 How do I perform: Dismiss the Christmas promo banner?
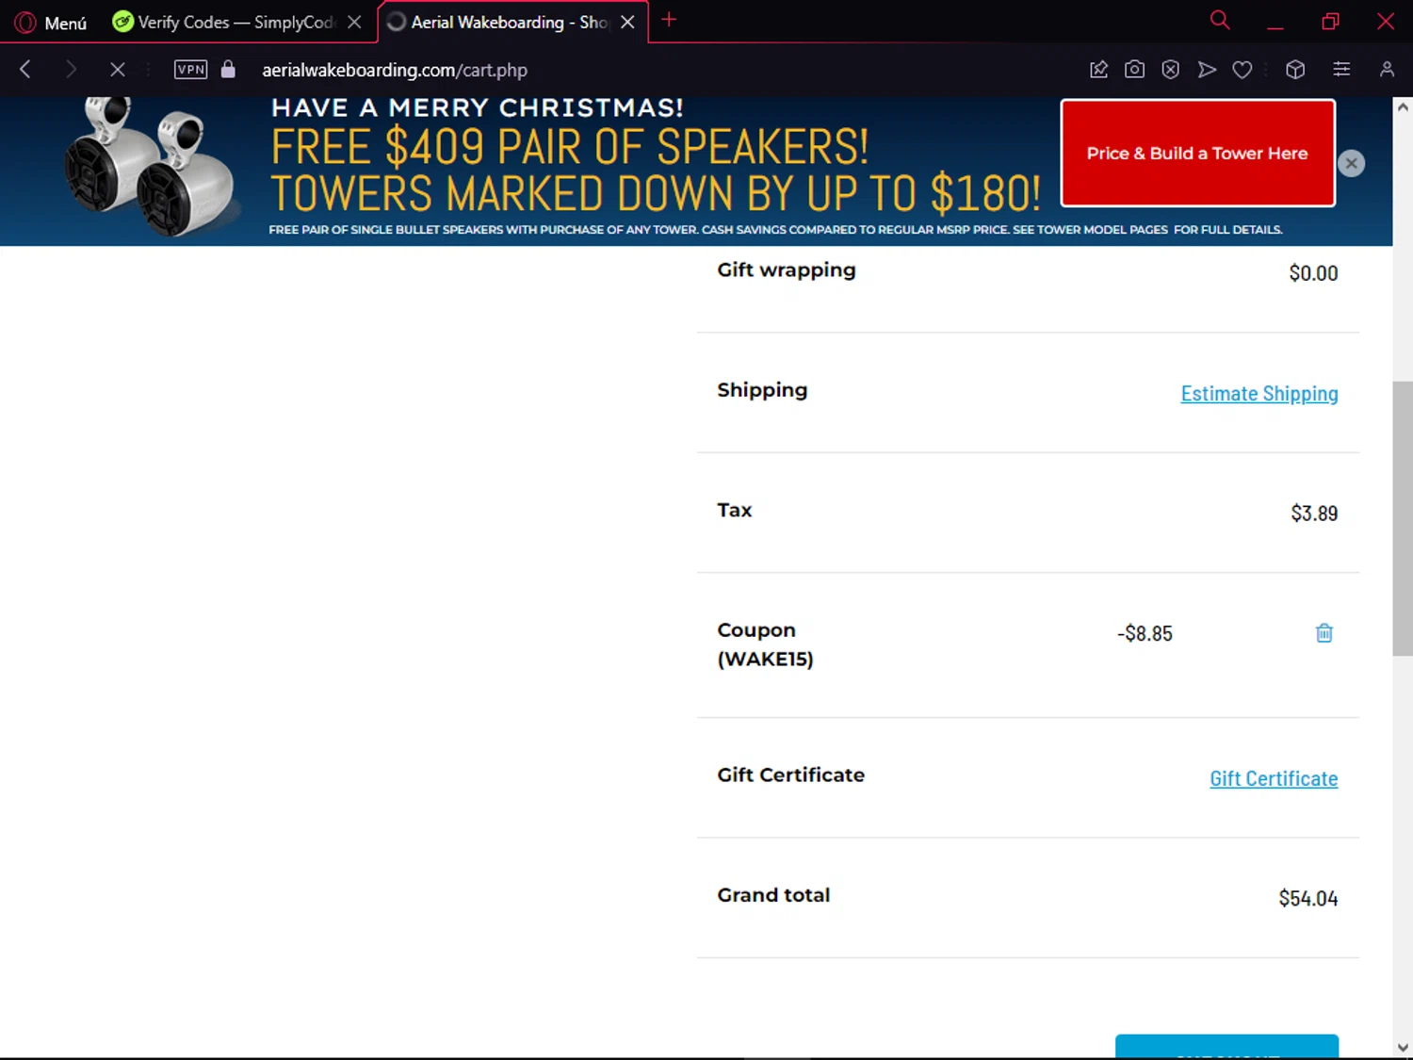1351,163
